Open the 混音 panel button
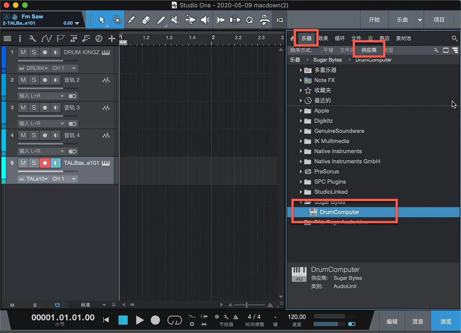461x333 pixels. coord(418,321)
